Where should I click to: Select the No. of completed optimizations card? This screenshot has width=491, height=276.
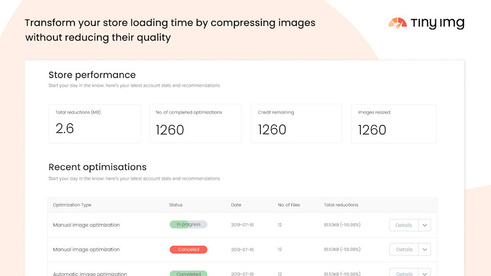pos(196,124)
